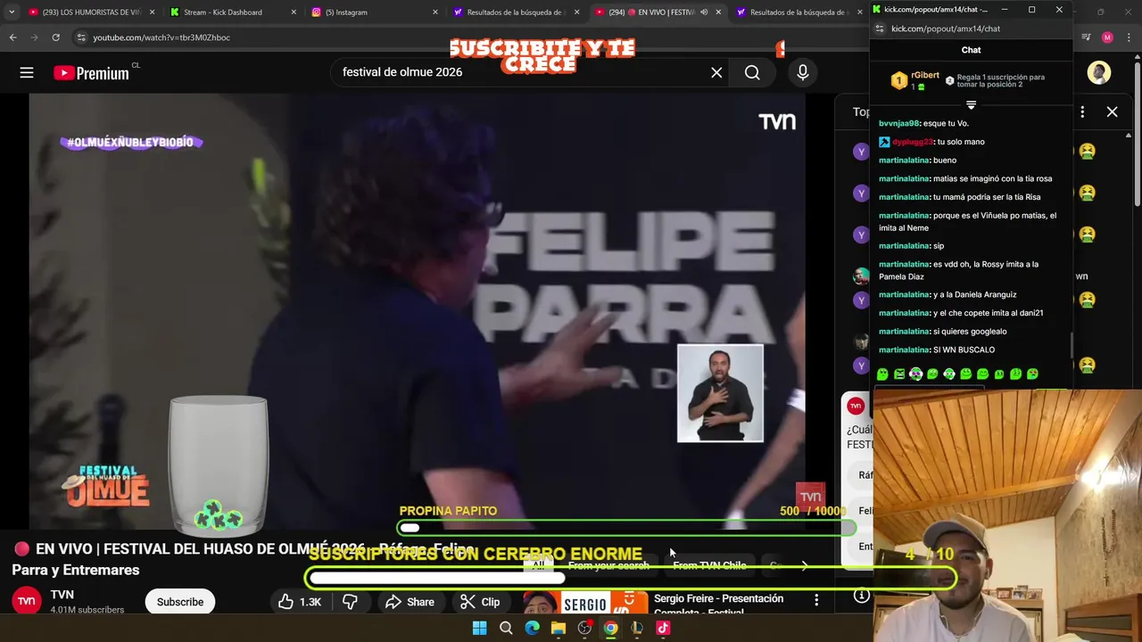The width and height of the screenshot is (1142, 642).
Task: Open Windows taskbar search
Action: pyautogui.click(x=506, y=628)
